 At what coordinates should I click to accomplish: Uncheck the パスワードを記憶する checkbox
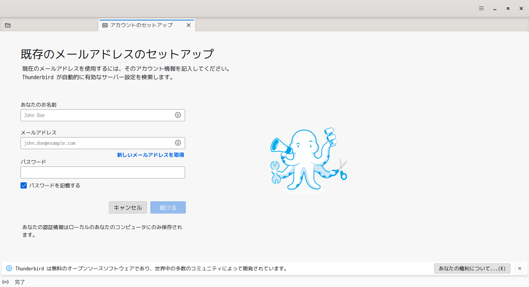pos(24,185)
